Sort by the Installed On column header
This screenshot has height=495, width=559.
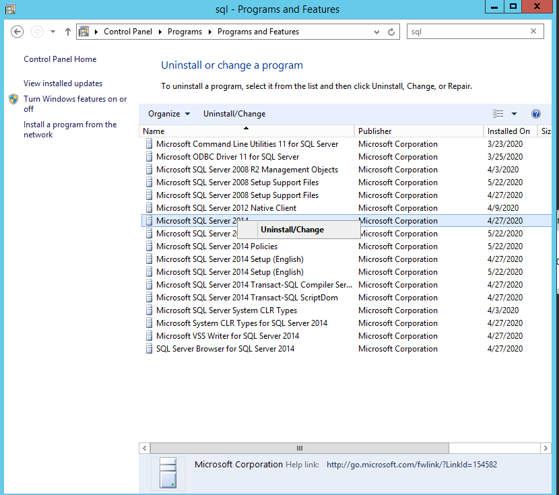coord(510,131)
